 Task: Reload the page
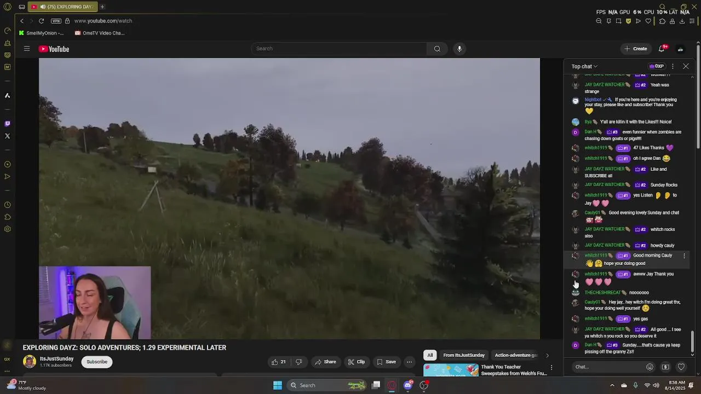click(x=41, y=21)
